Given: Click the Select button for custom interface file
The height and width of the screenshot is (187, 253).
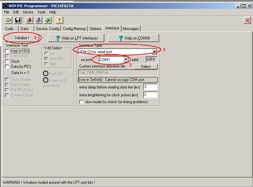Looking at the screenshot, I should pyautogui.click(x=146, y=67).
